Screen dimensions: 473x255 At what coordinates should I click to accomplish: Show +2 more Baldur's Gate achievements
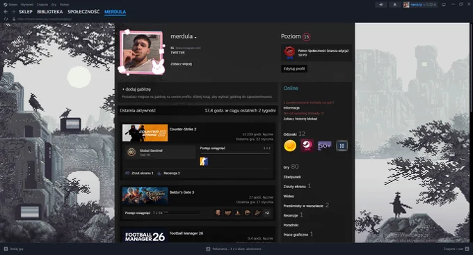pyautogui.click(x=267, y=212)
